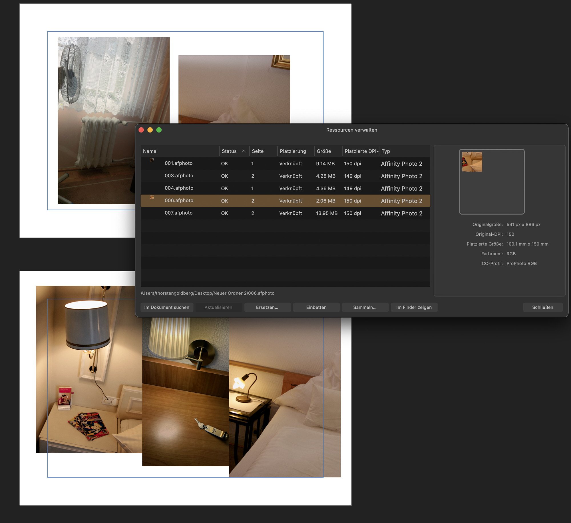Select the wall lamp nightstand photo on page 2
The width and height of the screenshot is (571, 523).
tap(89, 369)
